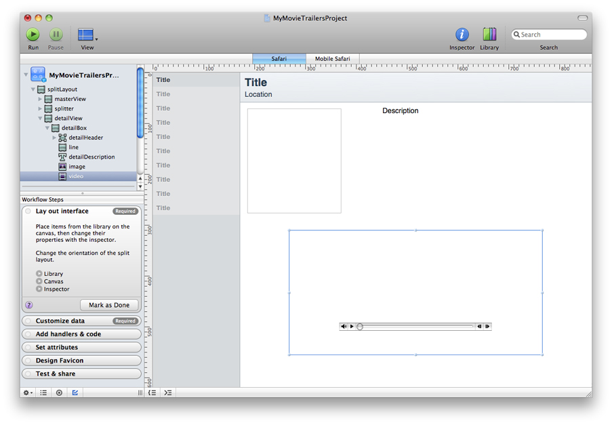612x425 pixels.
Task: Switch to the Mobile Safari tab
Action: pyautogui.click(x=332, y=59)
